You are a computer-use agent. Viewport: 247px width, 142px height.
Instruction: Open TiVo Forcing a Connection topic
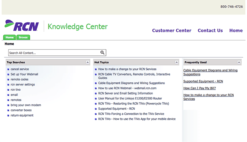tap(131, 114)
